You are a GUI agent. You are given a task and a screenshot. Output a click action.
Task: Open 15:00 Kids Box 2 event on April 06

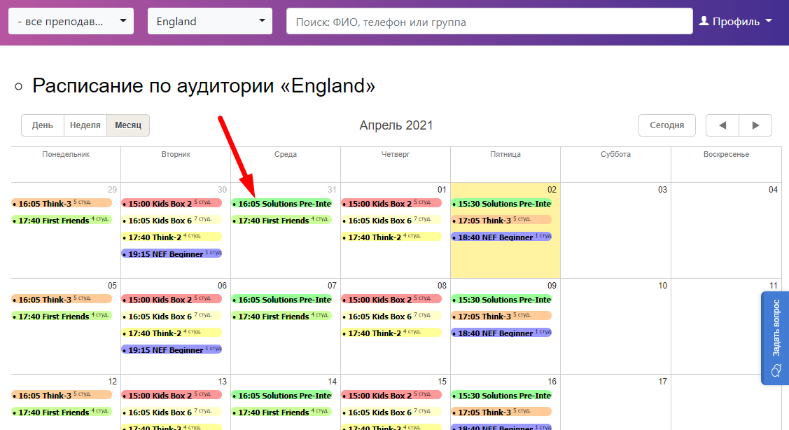click(172, 299)
